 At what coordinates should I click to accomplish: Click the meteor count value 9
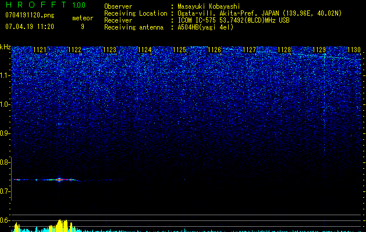tap(83, 27)
